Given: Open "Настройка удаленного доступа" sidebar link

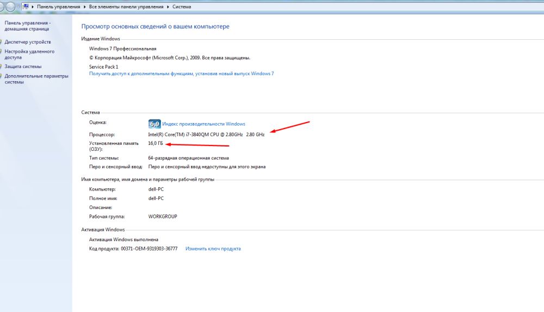Looking at the screenshot, I should 29,54.
